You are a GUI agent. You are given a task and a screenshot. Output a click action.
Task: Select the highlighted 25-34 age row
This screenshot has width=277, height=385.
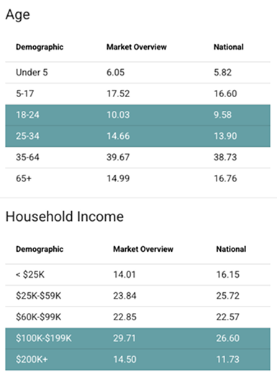click(x=137, y=136)
